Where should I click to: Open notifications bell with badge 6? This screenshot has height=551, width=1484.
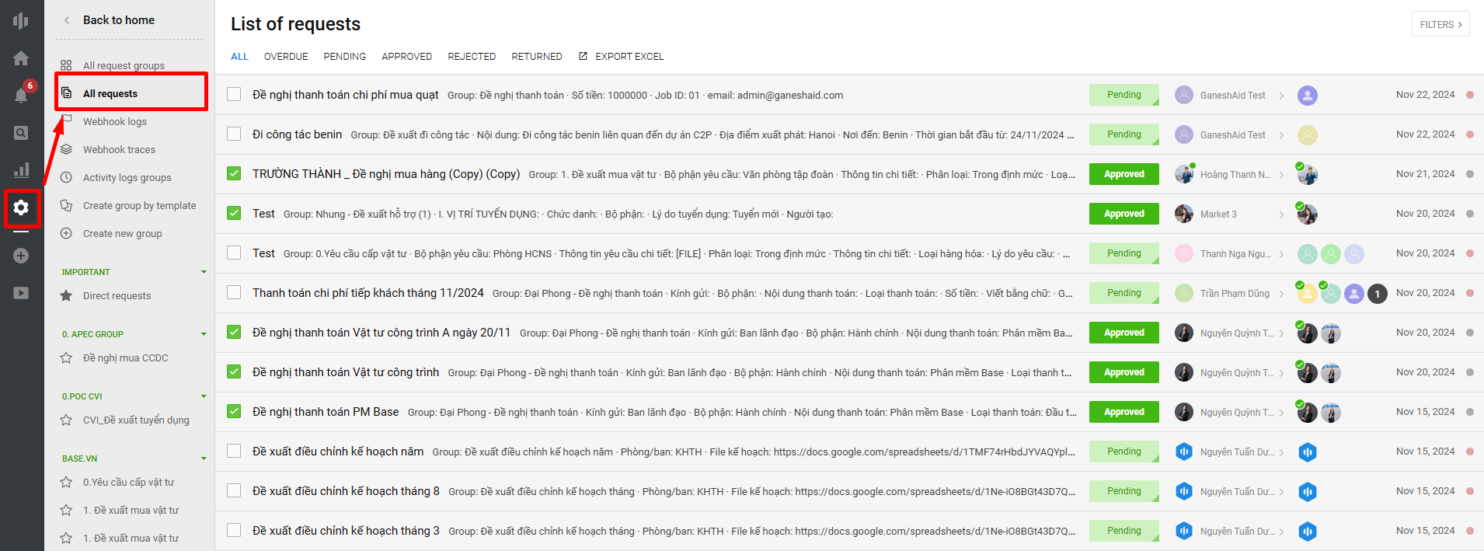pos(21,95)
